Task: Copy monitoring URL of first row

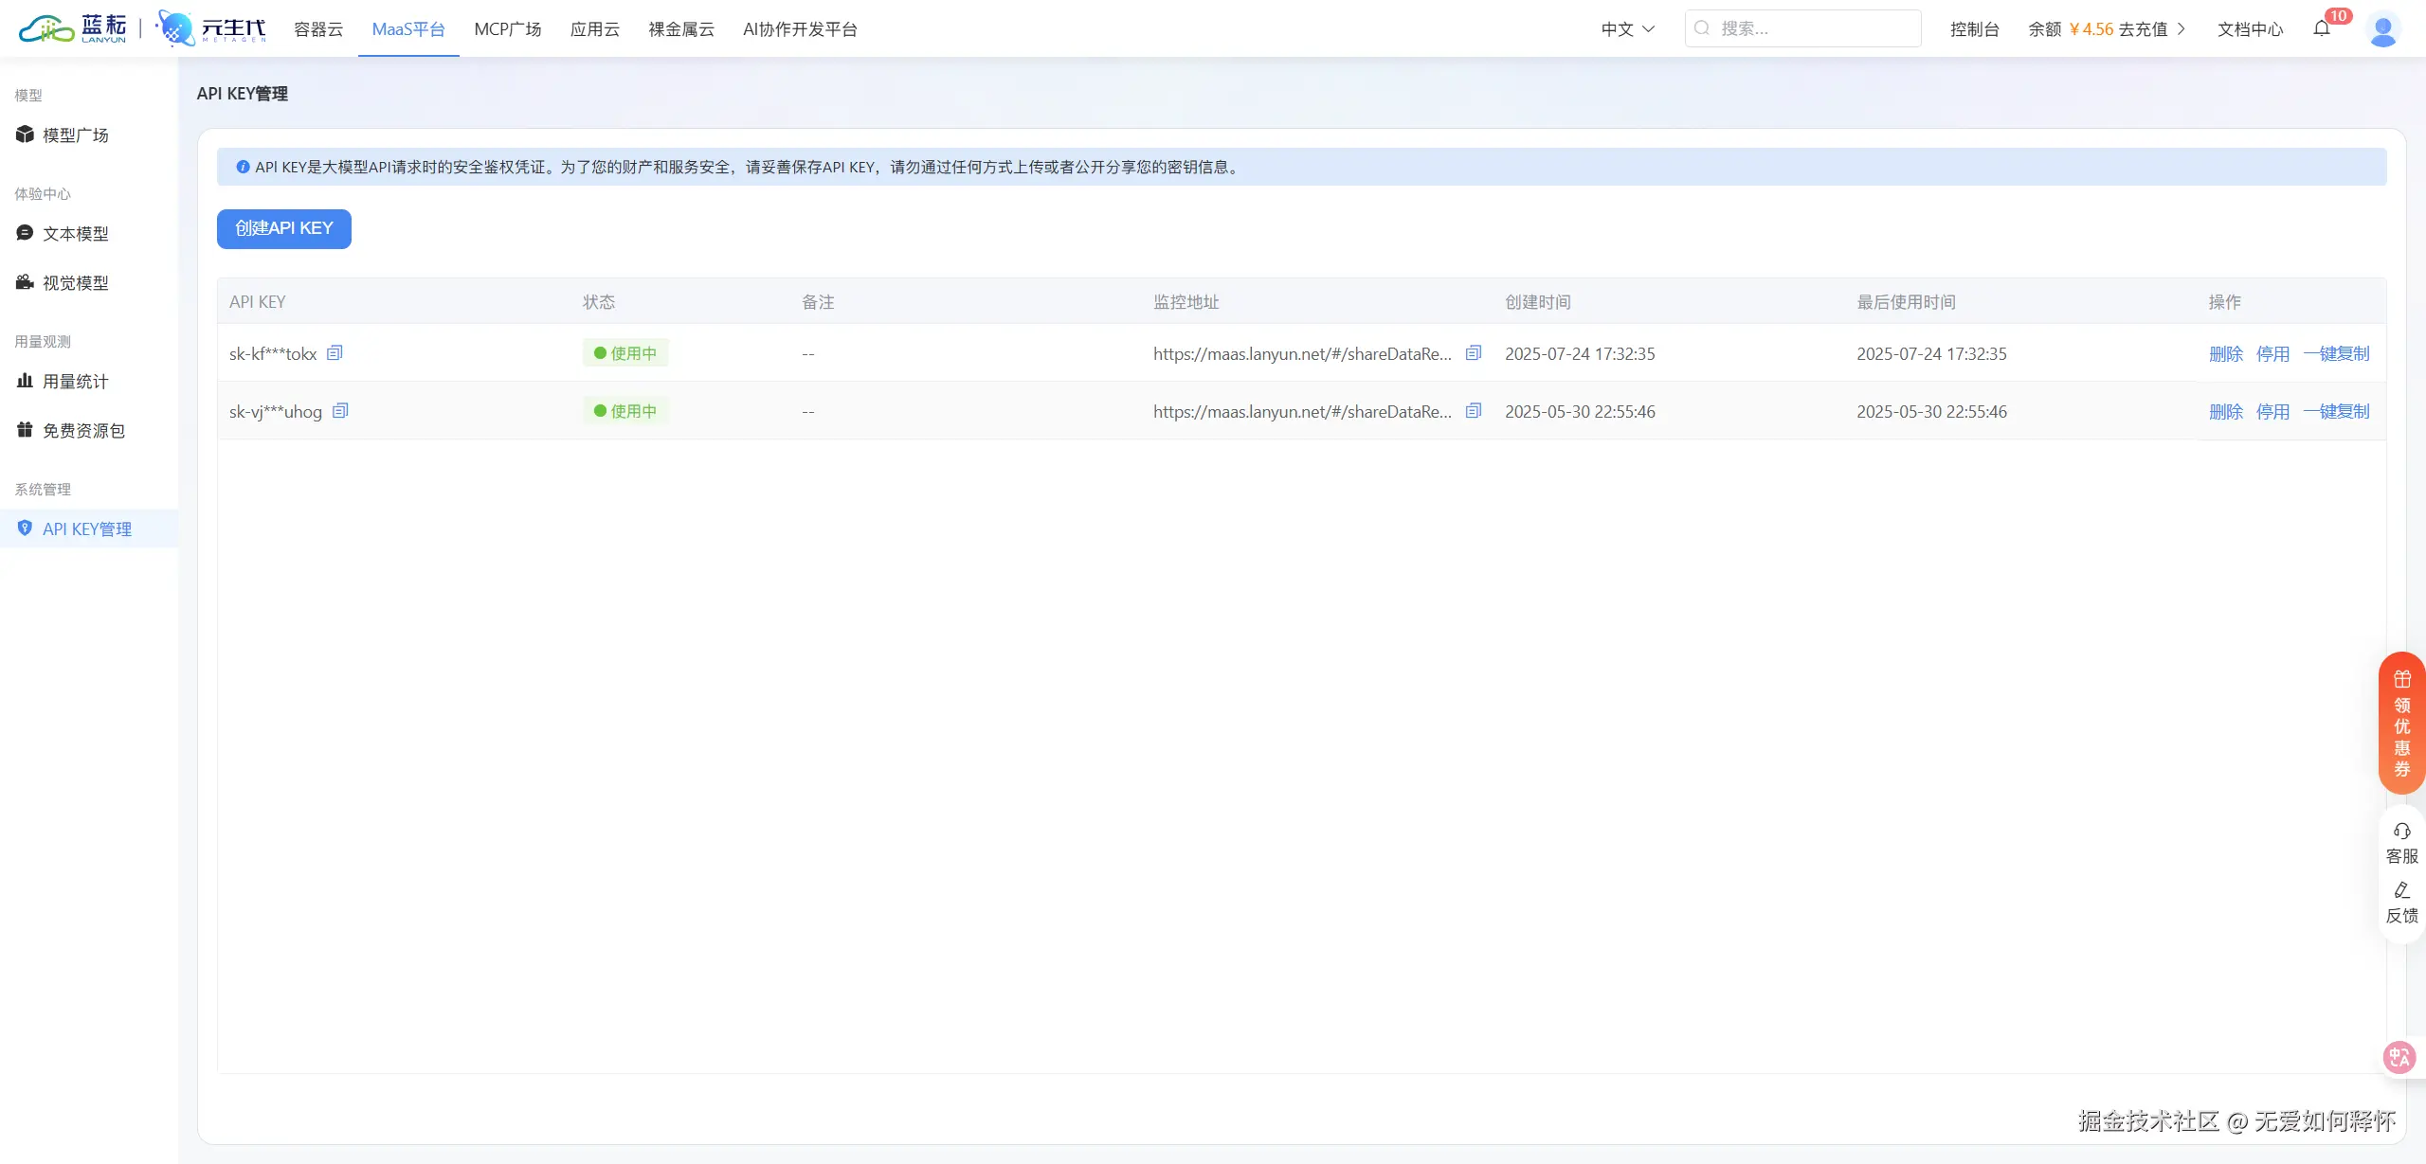Action: pyautogui.click(x=1473, y=353)
